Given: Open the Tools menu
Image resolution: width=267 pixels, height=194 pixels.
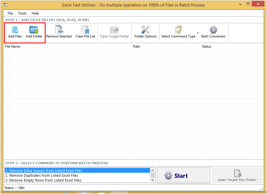Looking at the screenshot, I should click(x=22, y=13).
